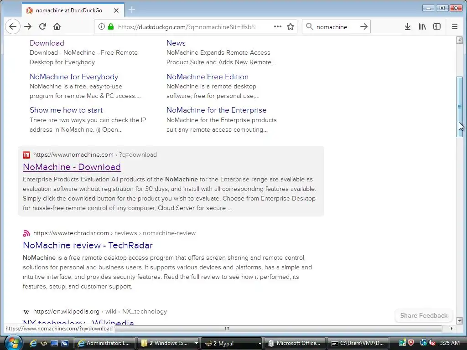Submit search with the arrow button

point(363,26)
